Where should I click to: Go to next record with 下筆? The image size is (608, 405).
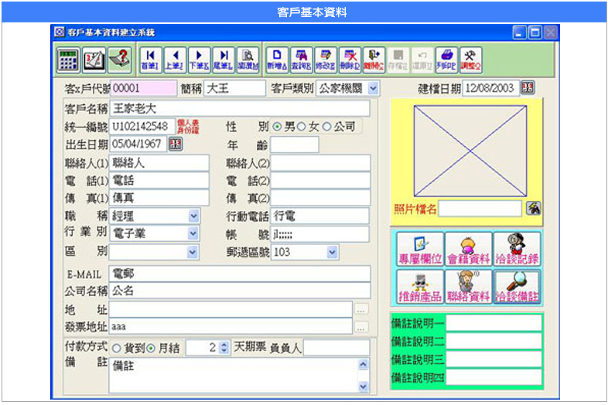coord(199,58)
